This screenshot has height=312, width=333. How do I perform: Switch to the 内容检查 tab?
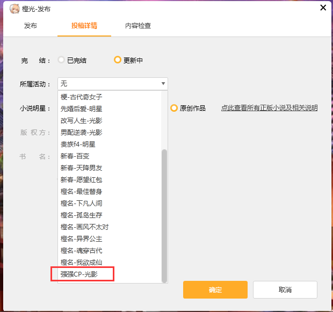pyautogui.click(x=138, y=26)
